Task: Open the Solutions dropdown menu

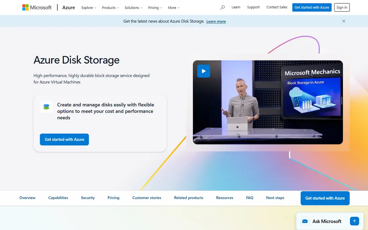Action: [133, 8]
